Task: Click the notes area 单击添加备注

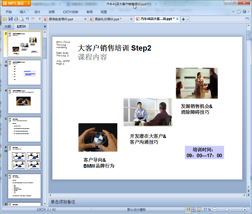Action: coord(63,202)
